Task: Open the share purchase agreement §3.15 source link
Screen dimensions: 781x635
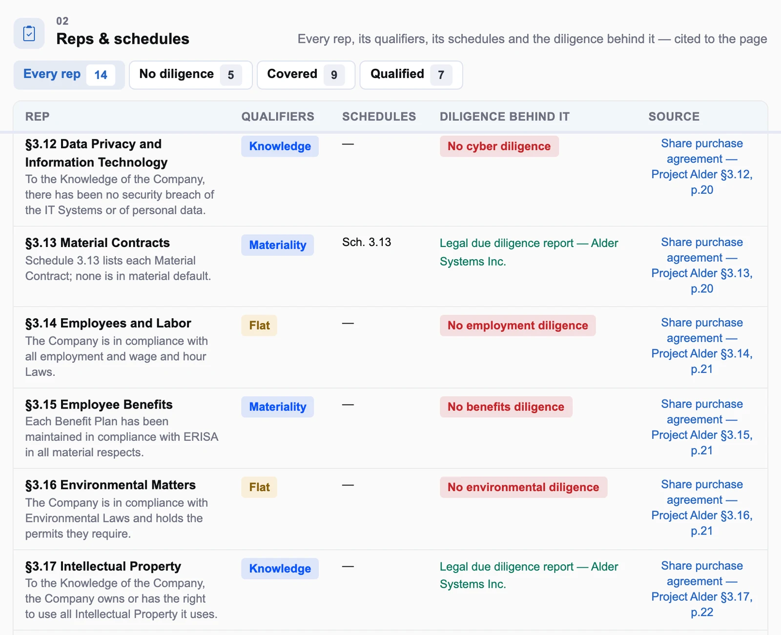Action: [x=702, y=427]
